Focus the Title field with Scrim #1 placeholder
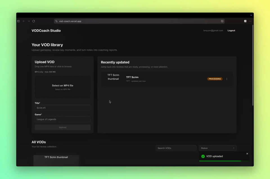The image size is (270, 179). (x=62, y=108)
